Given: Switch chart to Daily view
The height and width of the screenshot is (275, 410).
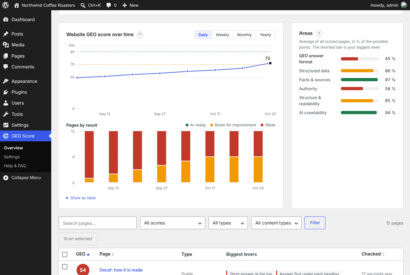Looking at the screenshot, I should [203, 35].
